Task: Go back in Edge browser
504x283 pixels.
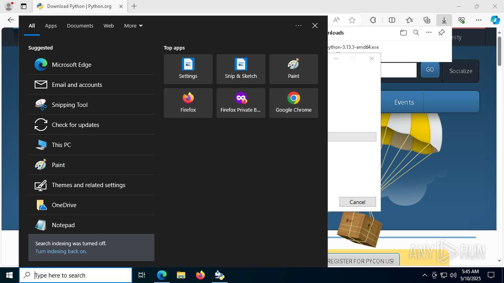Action: point(11,20)
